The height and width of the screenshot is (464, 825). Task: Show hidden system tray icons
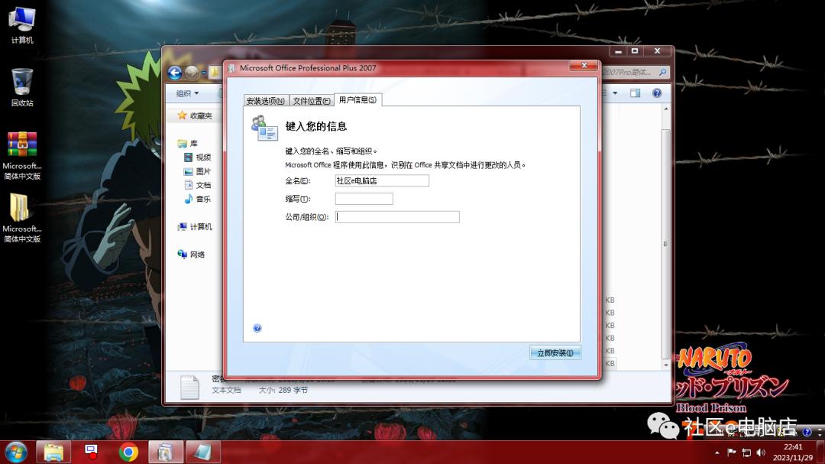click(x=717, y=453)
